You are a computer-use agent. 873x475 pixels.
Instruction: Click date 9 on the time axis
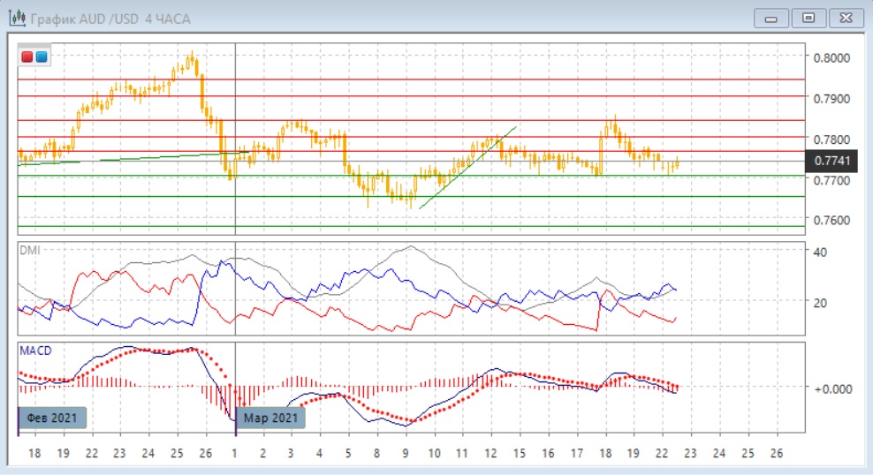click(x=406, y=453)
